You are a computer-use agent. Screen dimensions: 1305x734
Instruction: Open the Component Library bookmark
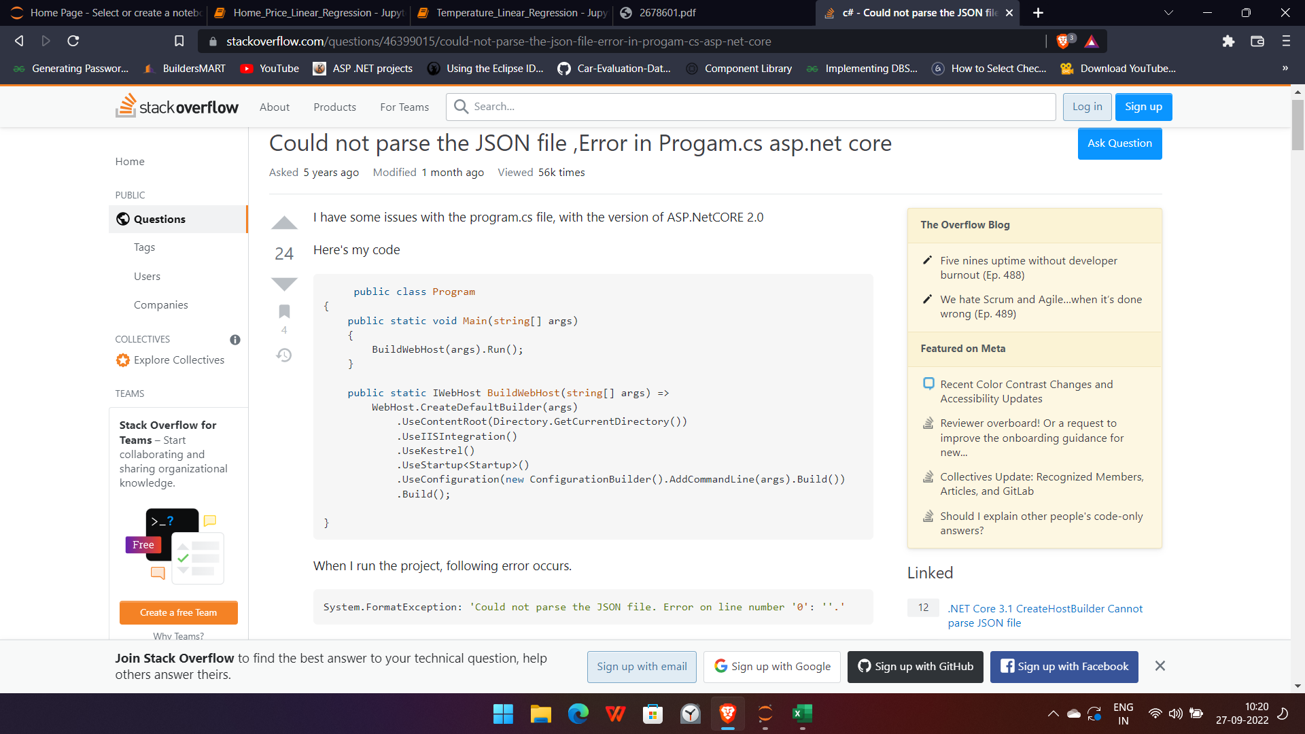point(739,68)
